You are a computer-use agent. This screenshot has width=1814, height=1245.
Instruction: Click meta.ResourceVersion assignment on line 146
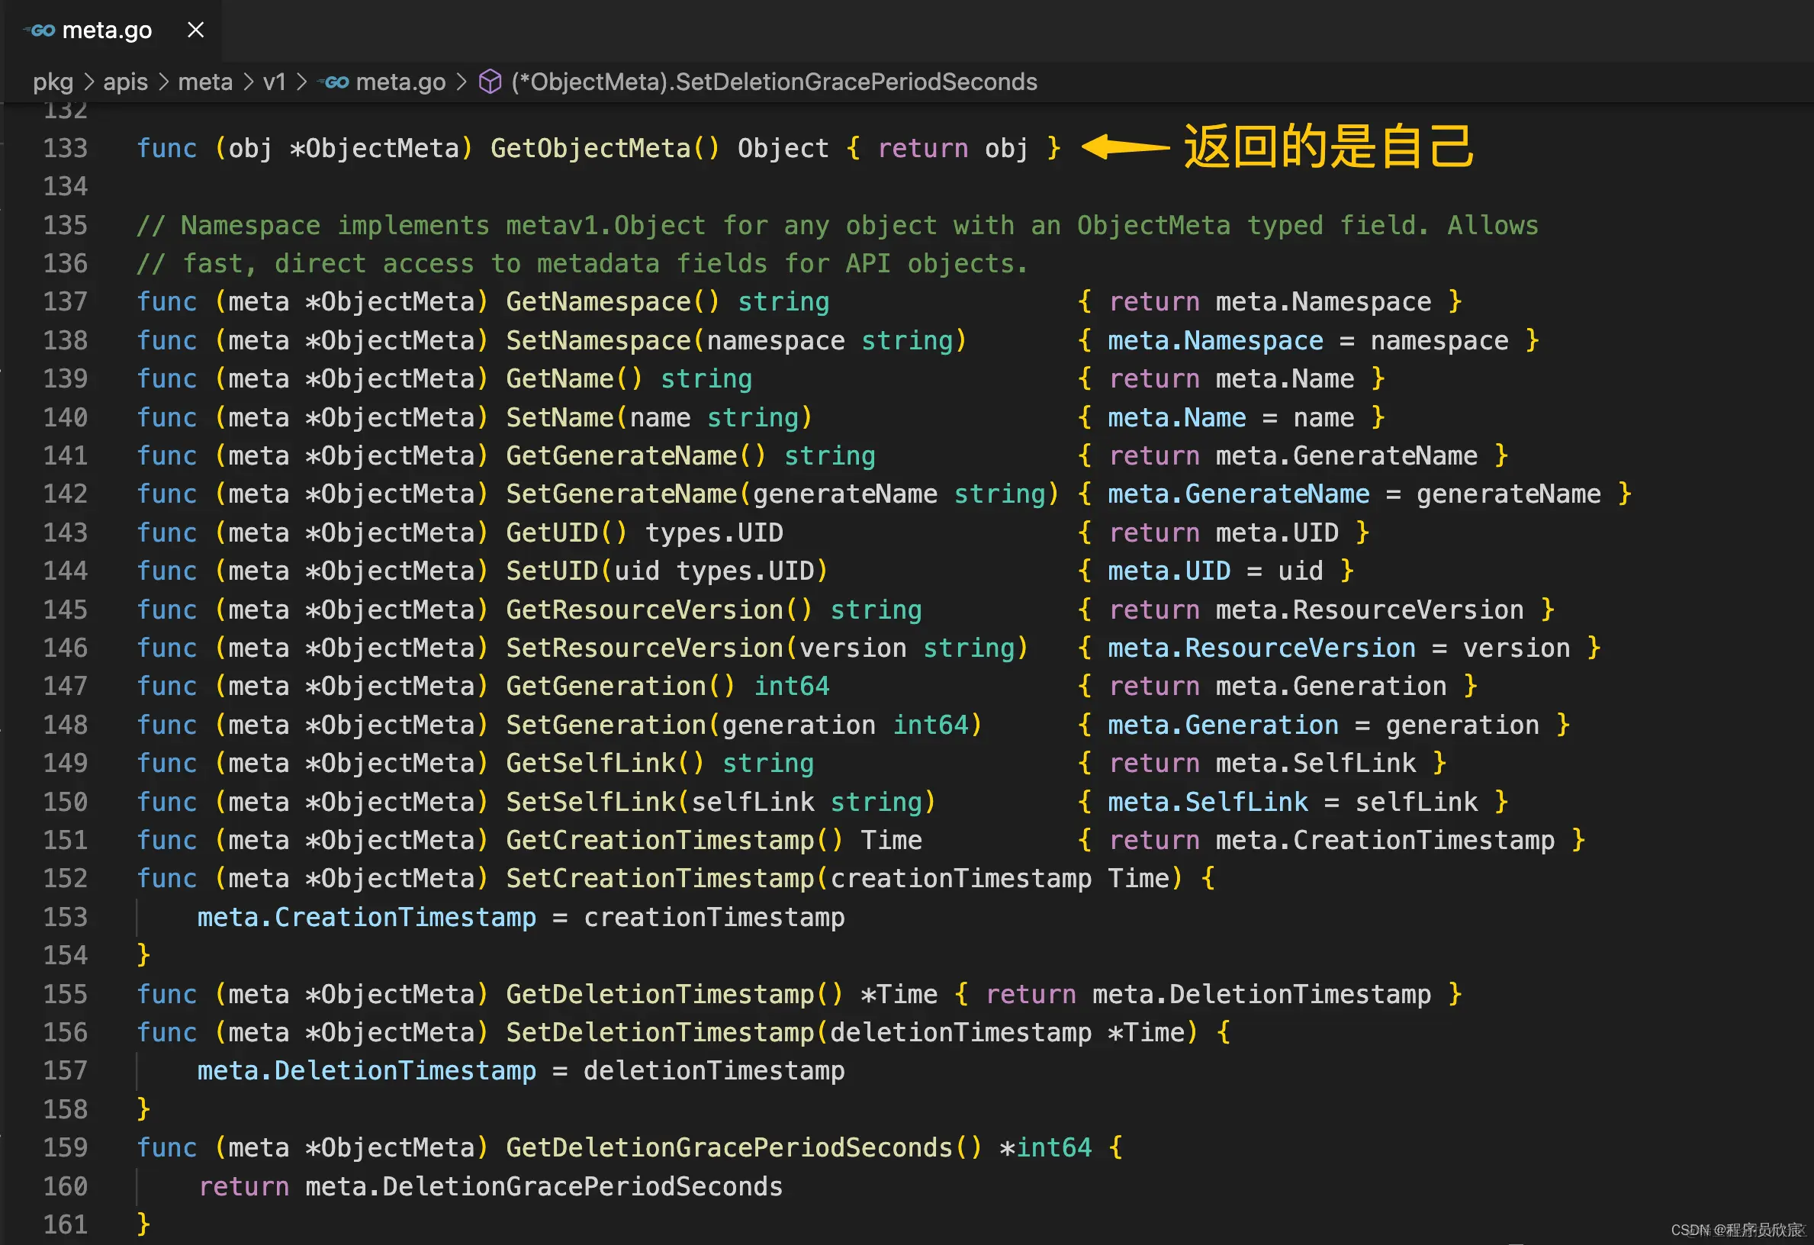coord(1340,648)
